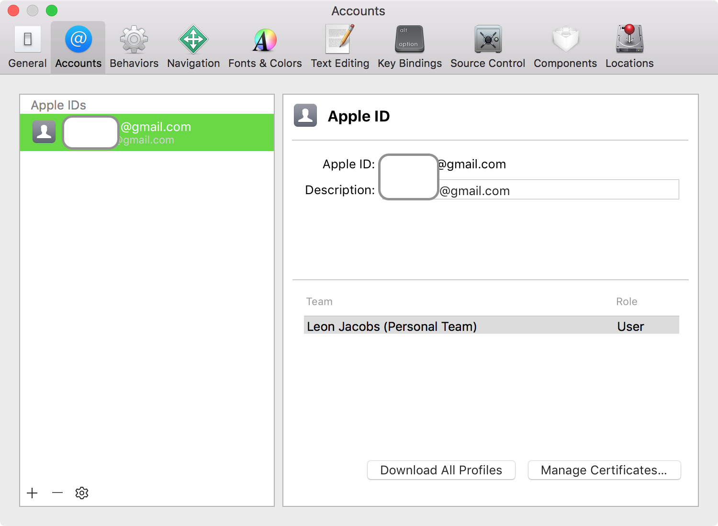Select the Text Editing pane

click(x=340, y=46)
